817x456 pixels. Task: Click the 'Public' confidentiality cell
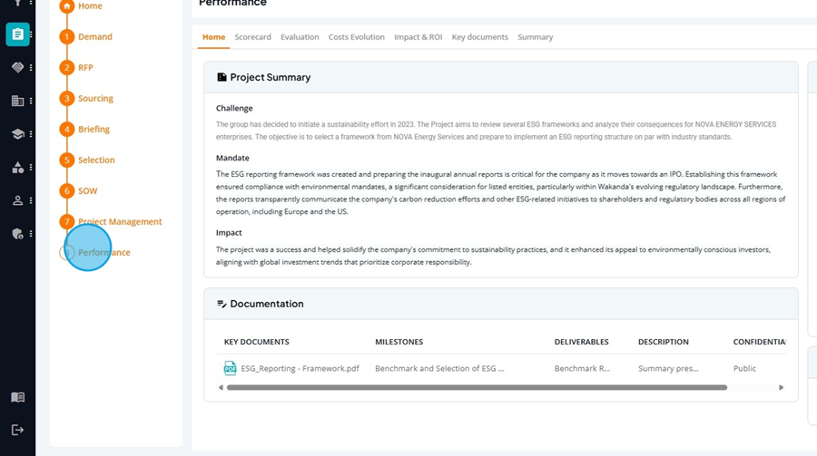pyautogui.click(x=744, y=368)
